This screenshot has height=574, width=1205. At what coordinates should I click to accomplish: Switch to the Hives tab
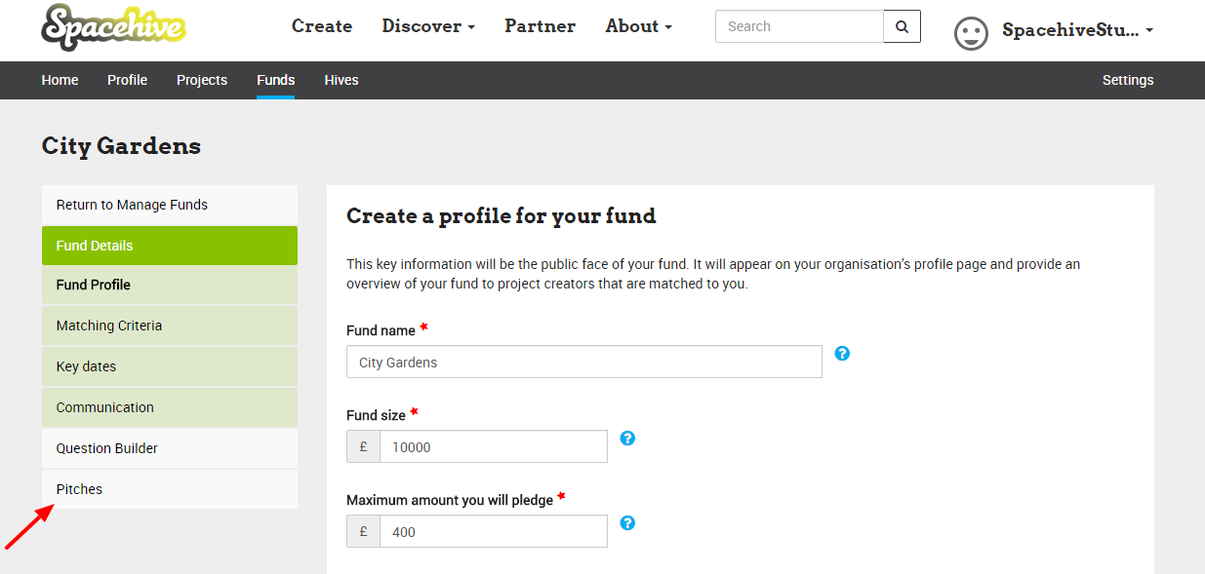coord(341,80)
